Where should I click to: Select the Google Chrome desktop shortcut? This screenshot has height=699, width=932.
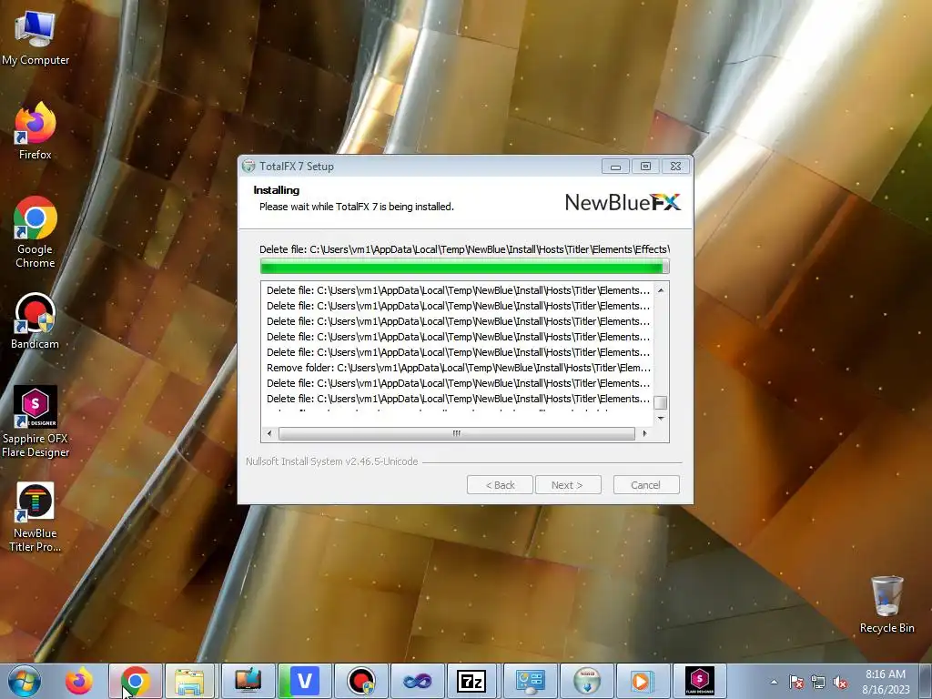(x=35, y=232)
